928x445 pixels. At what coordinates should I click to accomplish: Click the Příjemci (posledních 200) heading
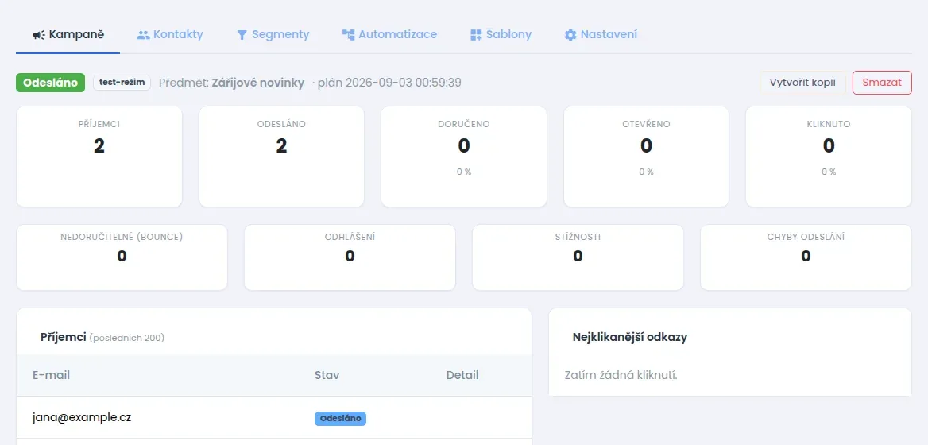(x=102, y=337)
